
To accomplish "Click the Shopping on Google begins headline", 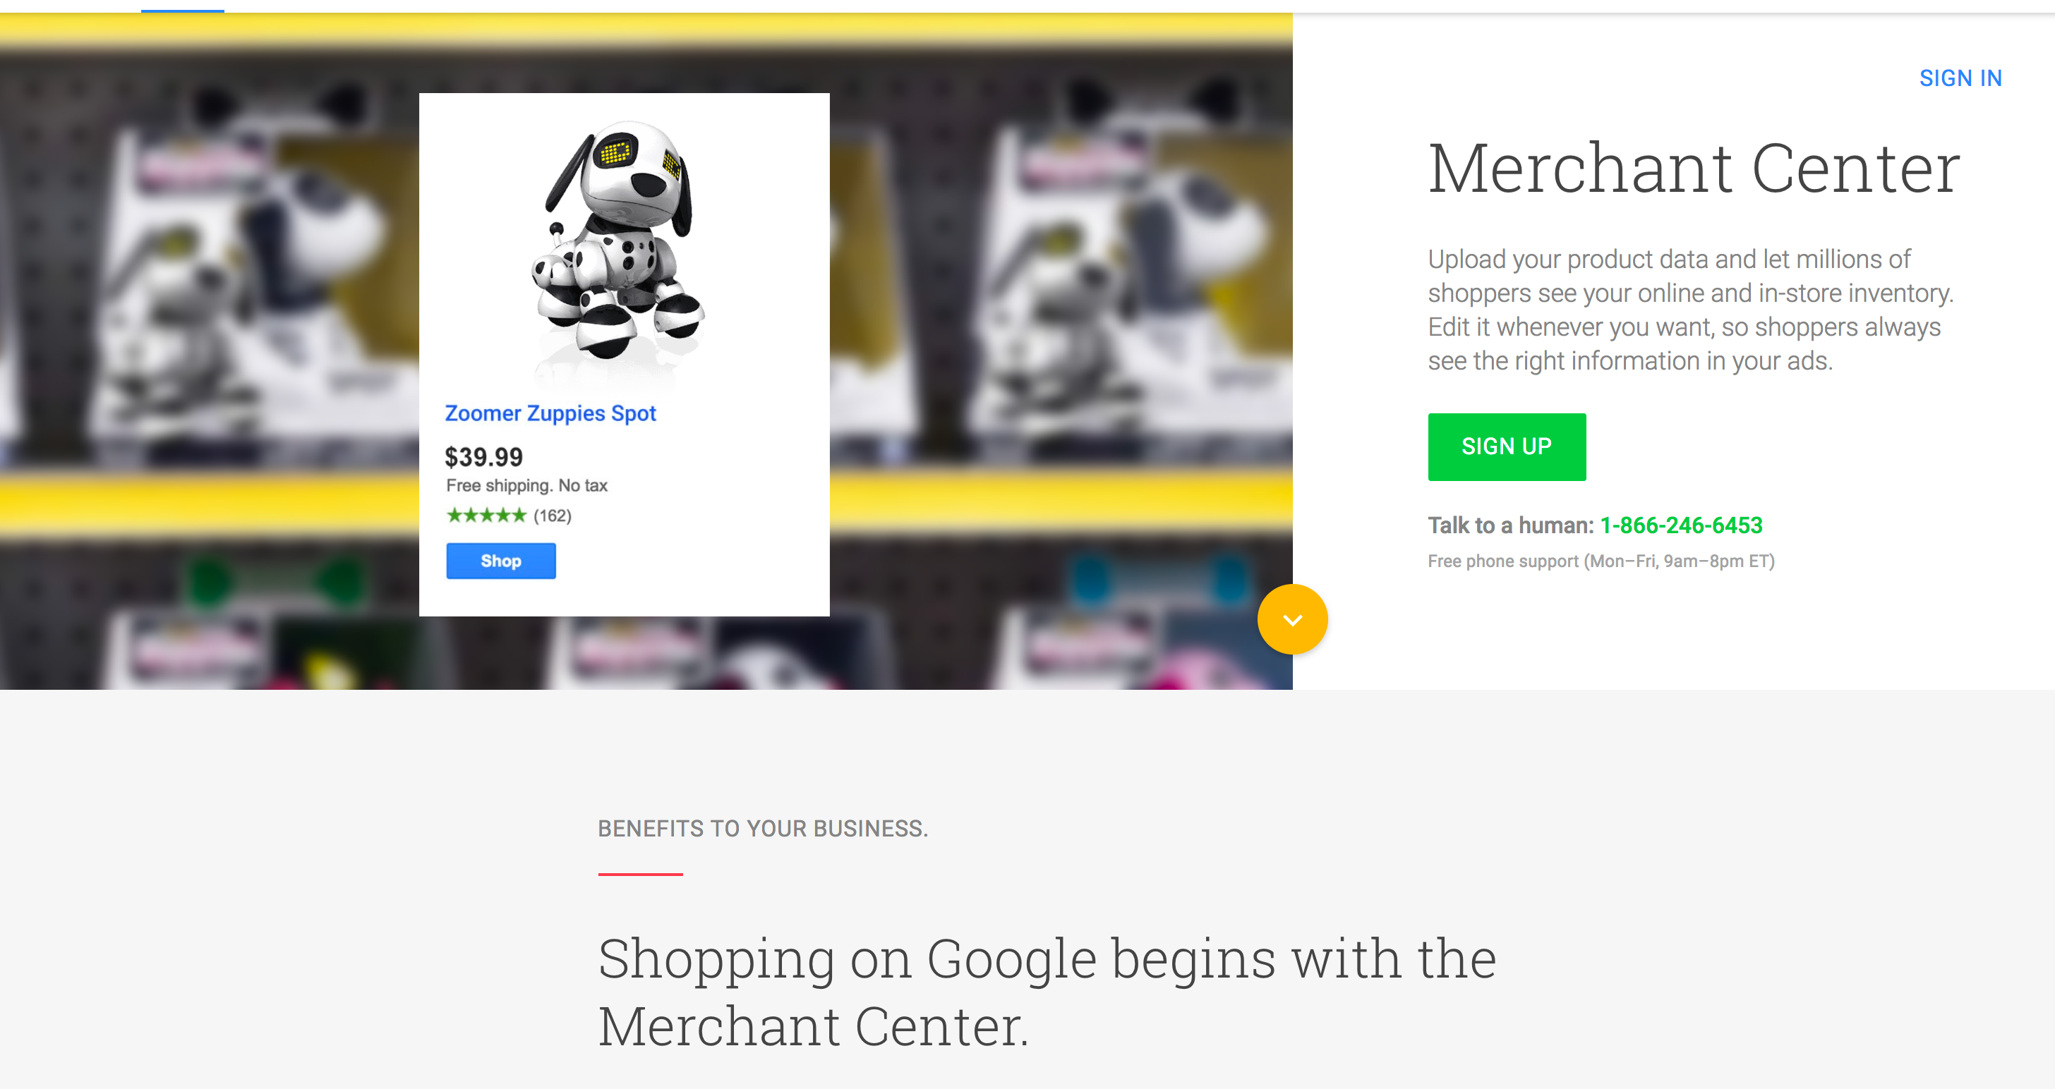I will (1047, 992).
